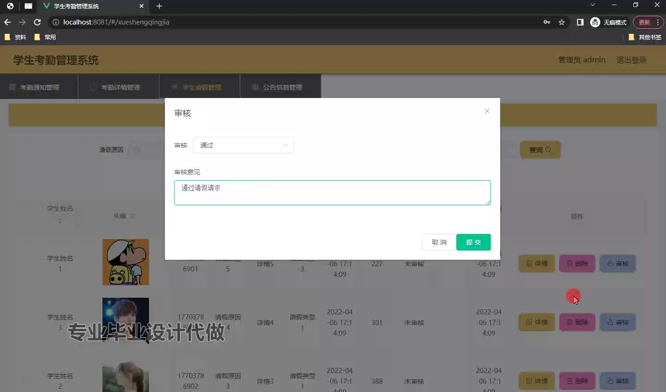Click 未审核 status in 学生姓名3 row

coord(414,323)
